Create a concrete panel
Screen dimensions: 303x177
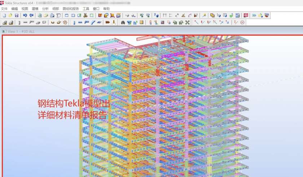[x=44, y=23]
